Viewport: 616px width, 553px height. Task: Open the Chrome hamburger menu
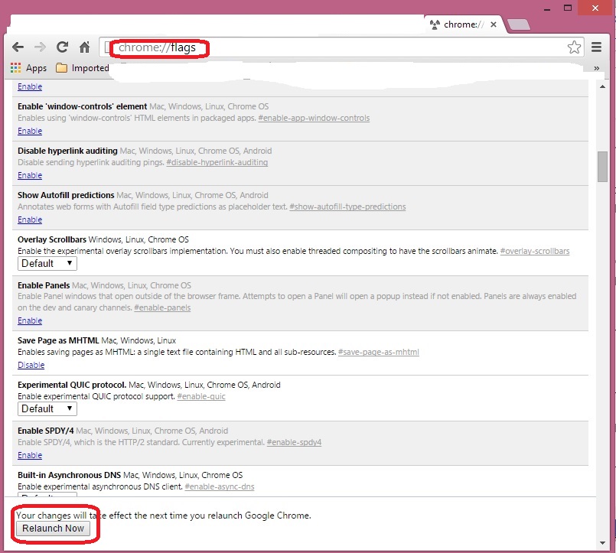[x=596, y=47]
